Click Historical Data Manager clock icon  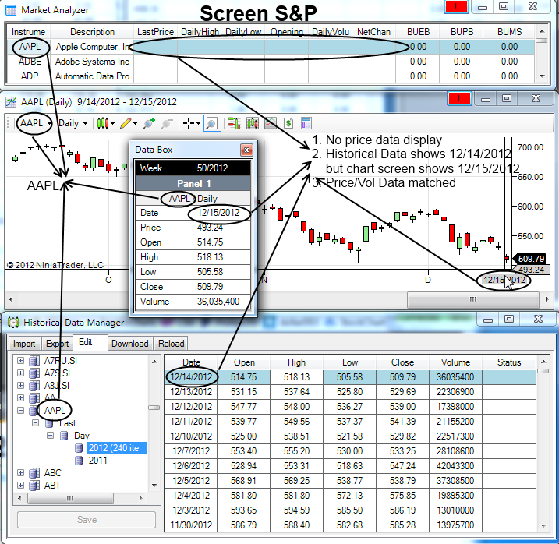(x=12, y=322)
